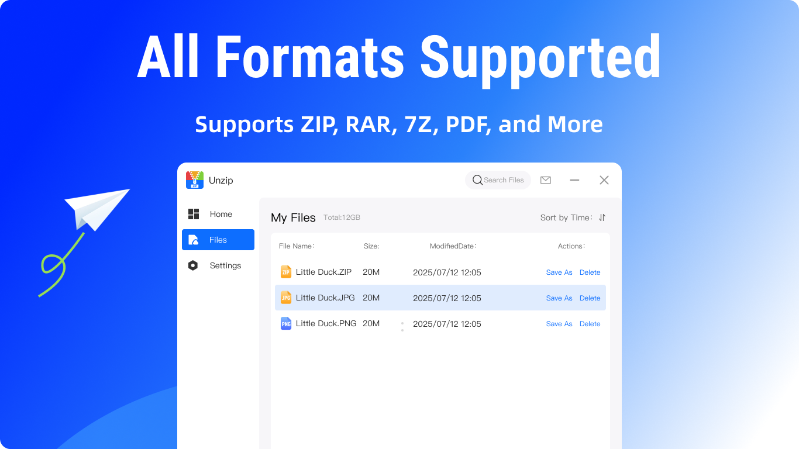Click the modified date of Little Duck.PNG

pyautogui.click(x=447, y=324)
